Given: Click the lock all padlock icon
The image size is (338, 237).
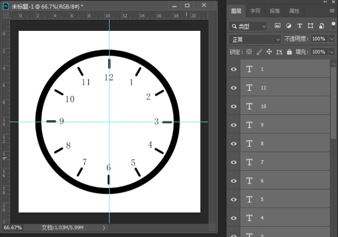Looking at the screenshot, I should pos(289,52).
